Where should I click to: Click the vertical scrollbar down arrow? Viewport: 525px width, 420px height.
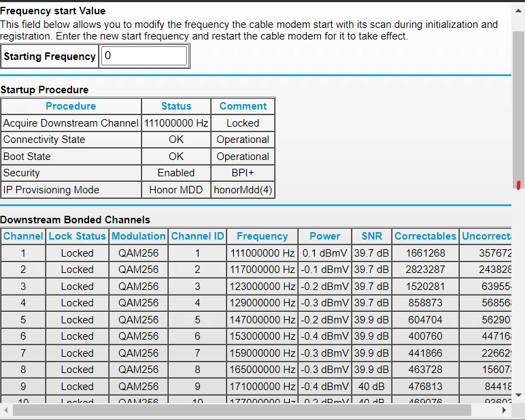518,395
